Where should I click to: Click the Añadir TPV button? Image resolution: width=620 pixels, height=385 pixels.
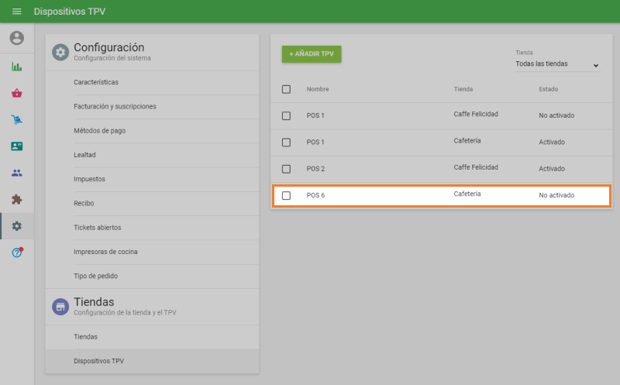point(311,54)
